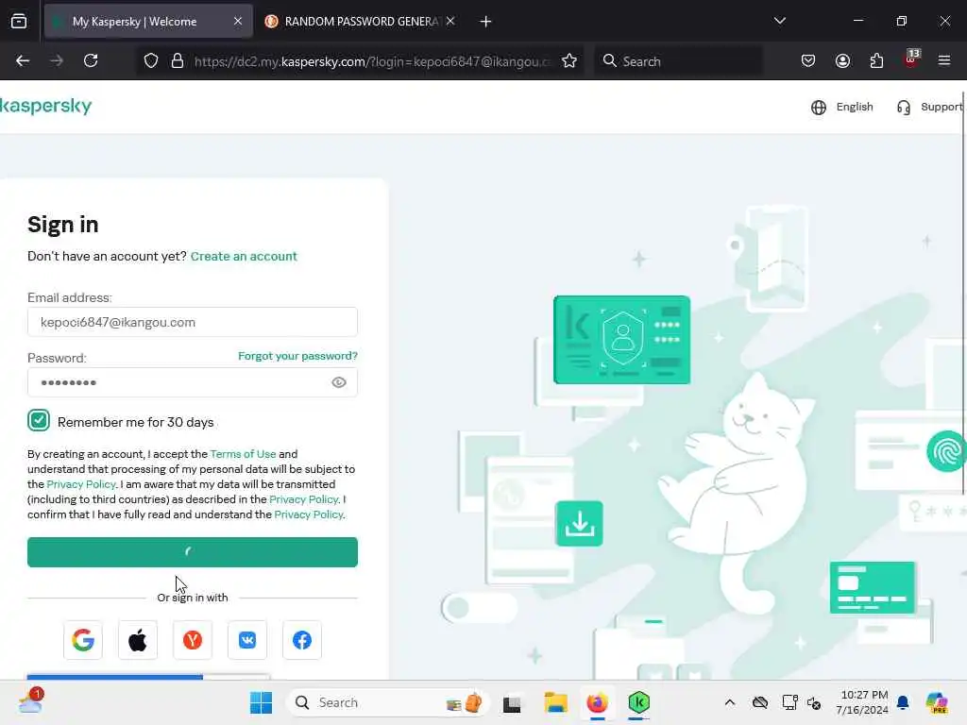Bookmark this page with the star
The height and width of the screenshot is (725, 967).
coord(569,61)
